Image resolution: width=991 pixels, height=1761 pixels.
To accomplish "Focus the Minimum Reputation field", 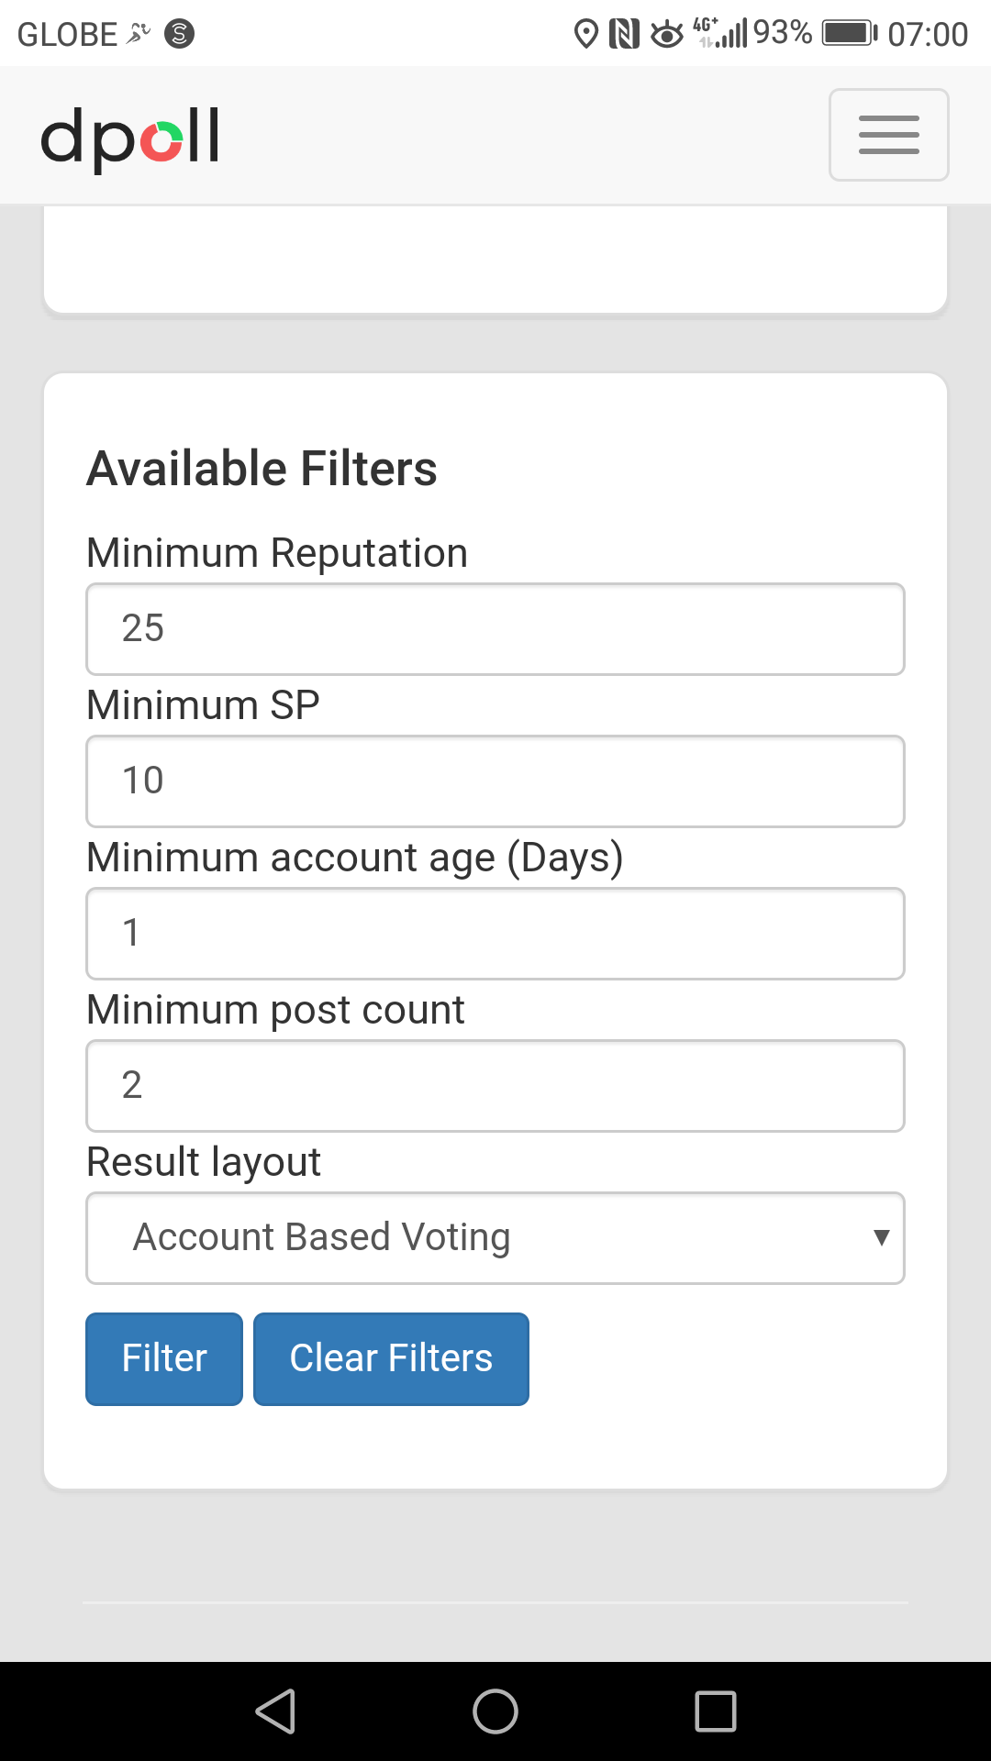I will click(495, 629).
